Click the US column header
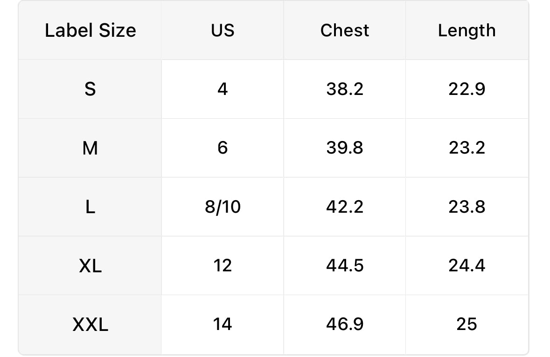Screen dimensions: 550x357 [223, 30]
